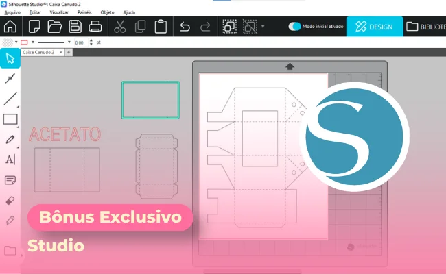Viewport: 446px width, 274px height.
Task: Open the Arquivo menu
Action: point(12,12)
